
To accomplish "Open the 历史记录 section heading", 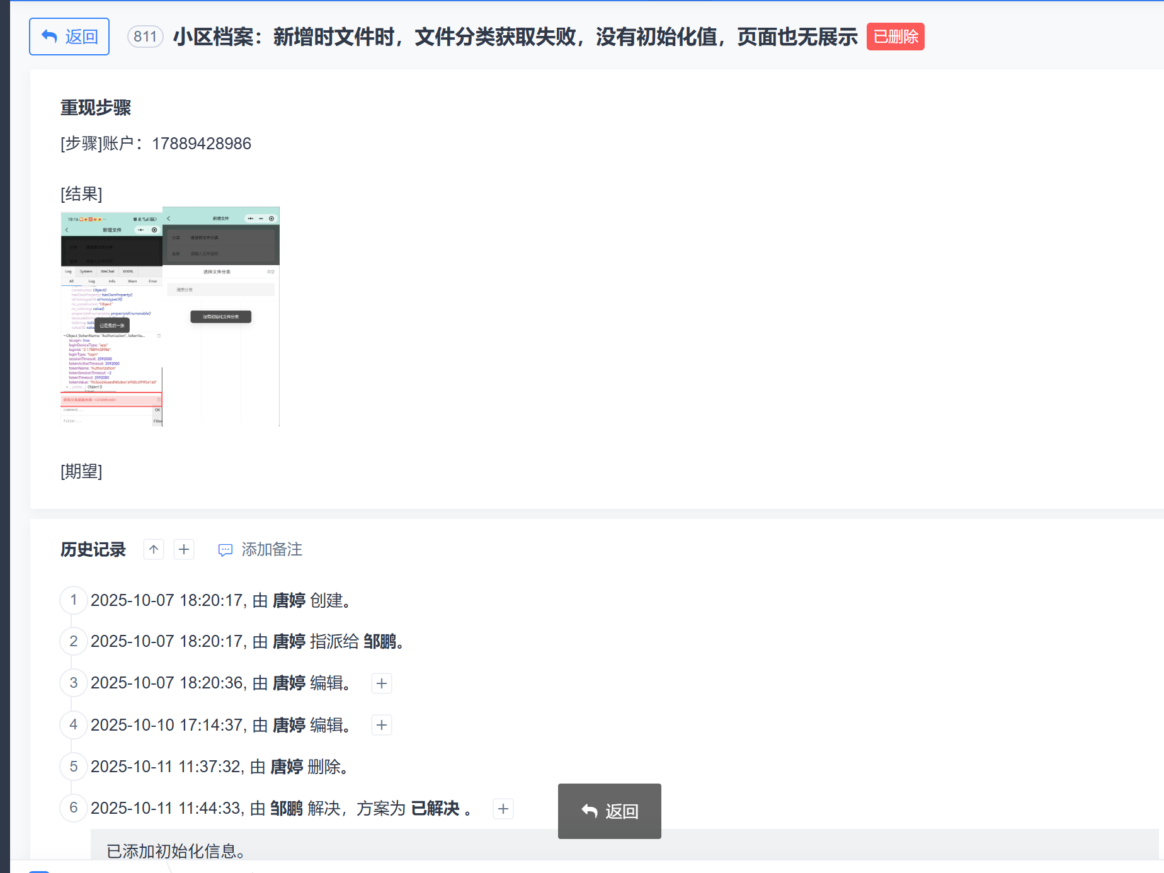I will [92, 549].
